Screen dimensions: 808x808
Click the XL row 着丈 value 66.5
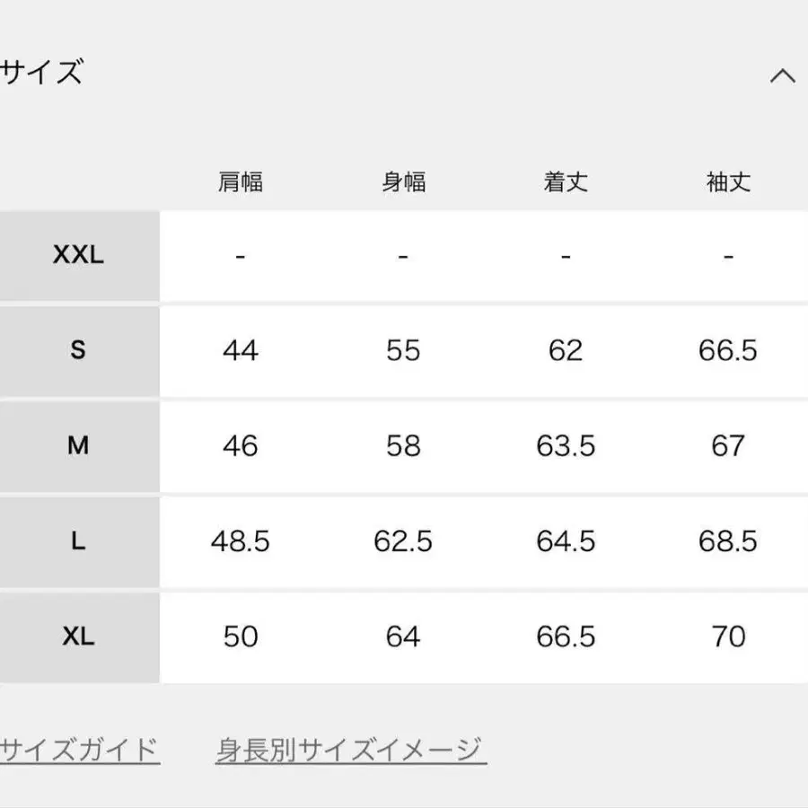[x=566, y=637]
